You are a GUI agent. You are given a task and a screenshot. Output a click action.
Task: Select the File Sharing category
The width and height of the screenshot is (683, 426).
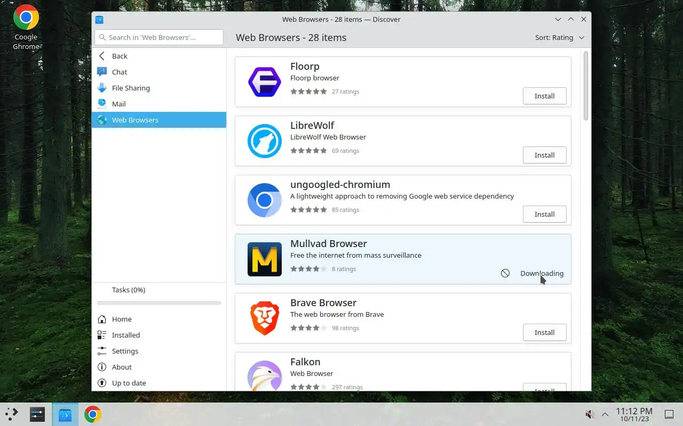click(159, 88)
